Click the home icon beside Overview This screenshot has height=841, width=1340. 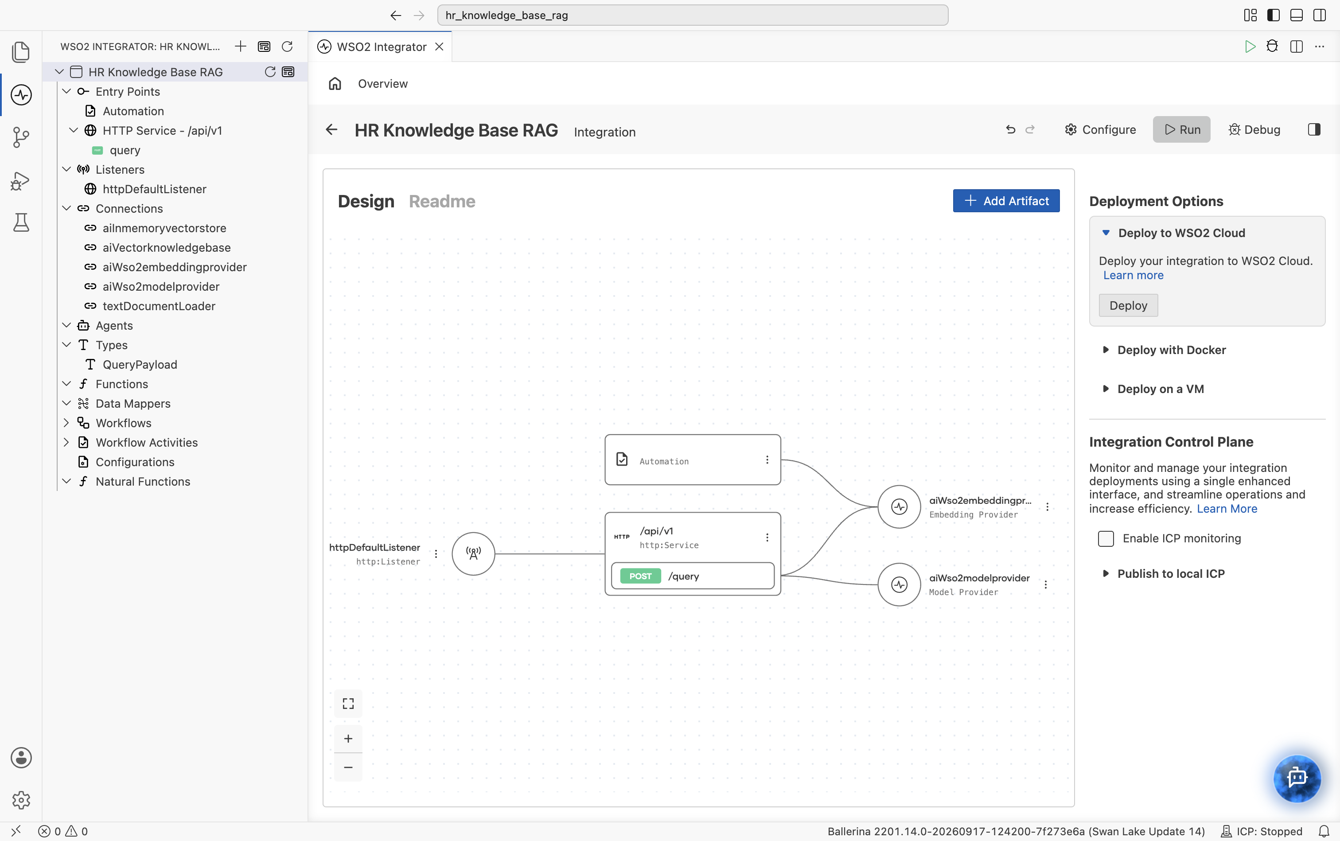pos(335,83)
